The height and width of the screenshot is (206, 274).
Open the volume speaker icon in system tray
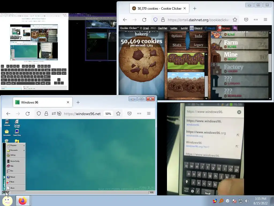coord(247,201)
